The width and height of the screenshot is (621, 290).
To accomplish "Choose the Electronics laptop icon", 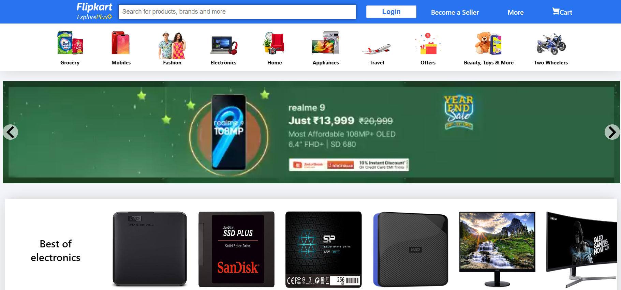I will (223, 45).
